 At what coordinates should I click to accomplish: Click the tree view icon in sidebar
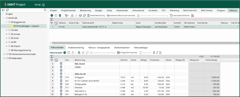click(x=3, y=10)
